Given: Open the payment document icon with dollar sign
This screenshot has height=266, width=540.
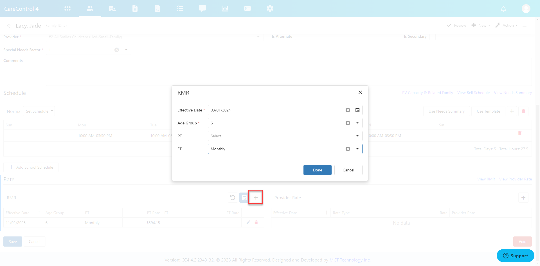Looking at the screenshot, I should pyautogui.click(x=135, y=8).
